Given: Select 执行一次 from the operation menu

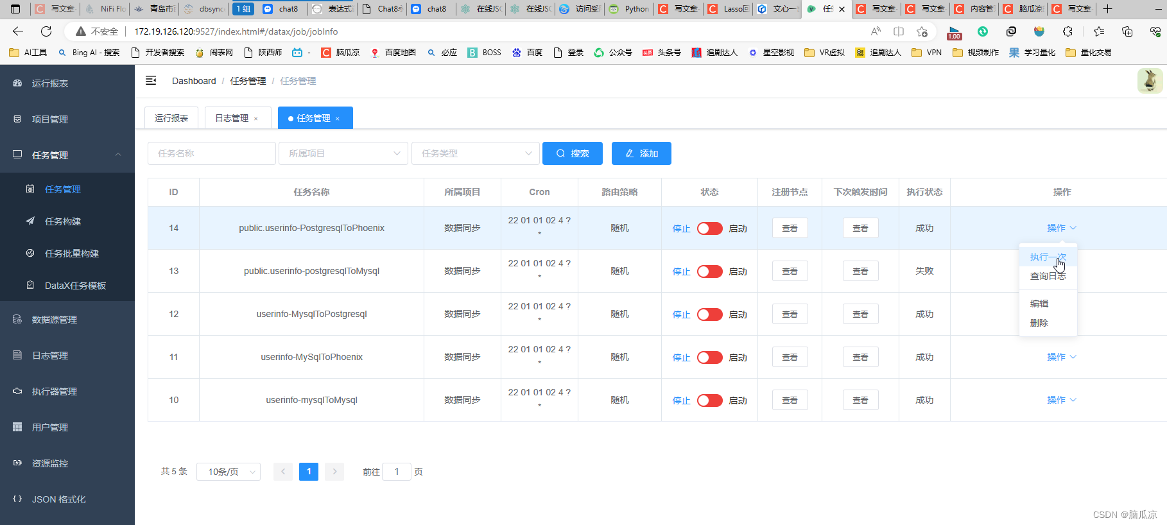Looking at the screenshot, I should pyautogui.click(x=1048, y=257).
